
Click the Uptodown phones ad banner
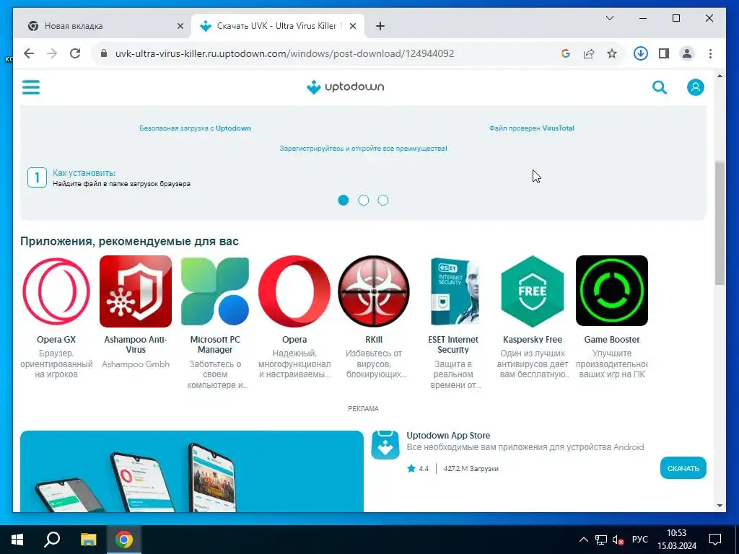[192, 471]
